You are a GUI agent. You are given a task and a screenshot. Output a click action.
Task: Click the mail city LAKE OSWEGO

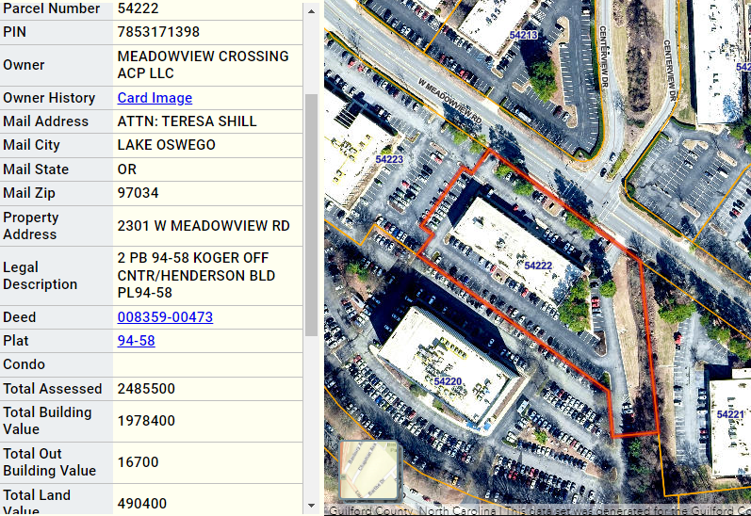coord(166,145)
